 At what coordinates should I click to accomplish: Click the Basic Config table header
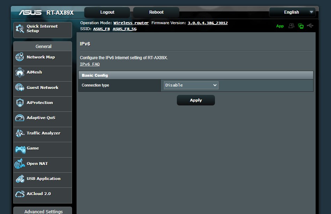click(x=196, y=75)
